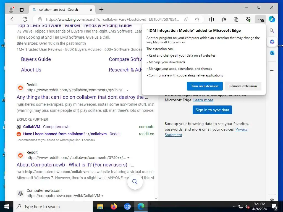Open the Privacy Statement link
The height and width of the screenshot is (212, 283).
[242, 129]
